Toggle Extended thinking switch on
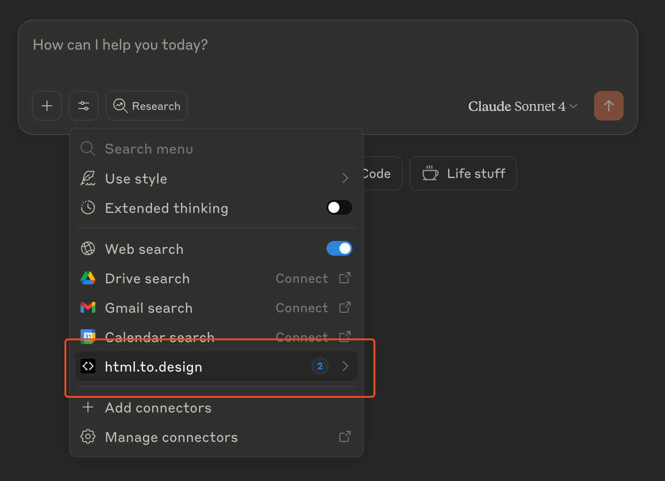The image size is (665, 481). click(339, 207)
